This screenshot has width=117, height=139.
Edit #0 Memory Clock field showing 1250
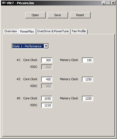click(x=88, y=99)
